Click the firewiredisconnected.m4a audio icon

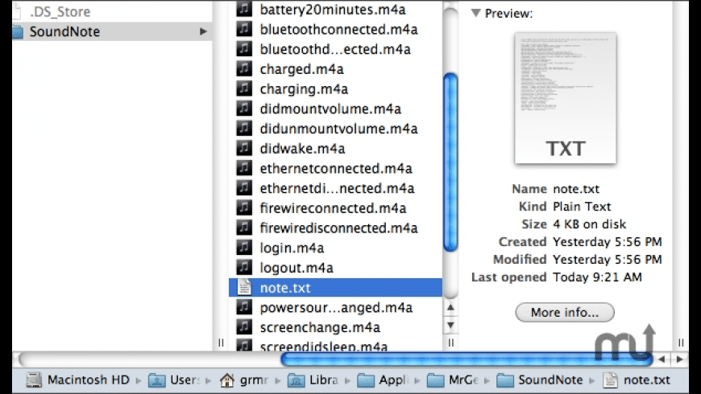click(x=244, y=228)
